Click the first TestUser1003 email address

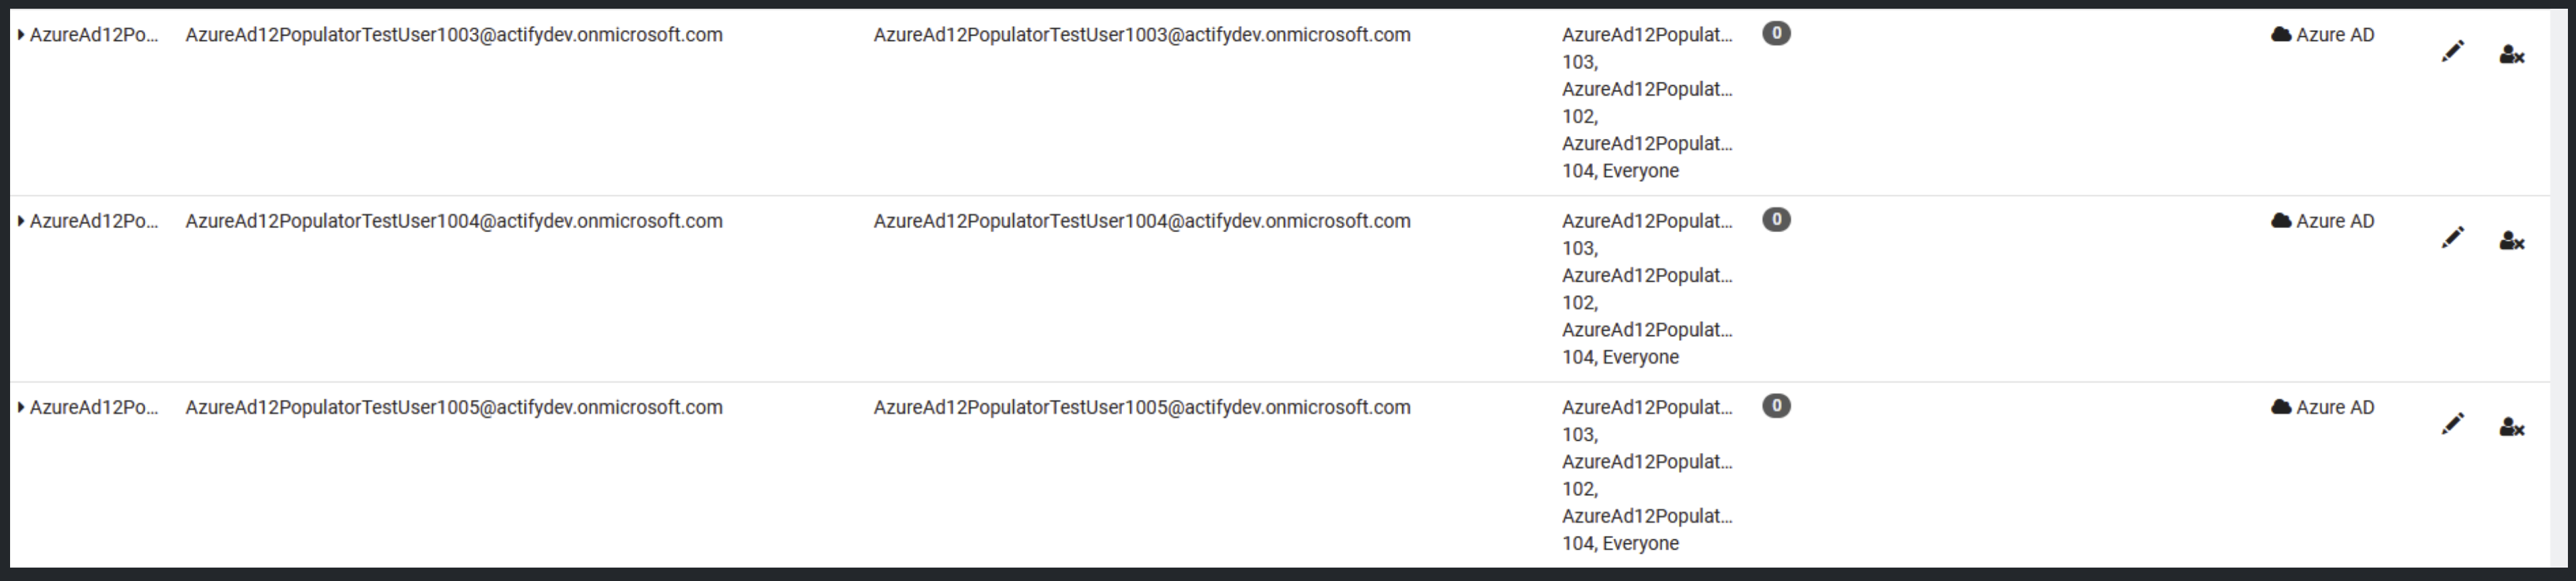tap(453, 35)
